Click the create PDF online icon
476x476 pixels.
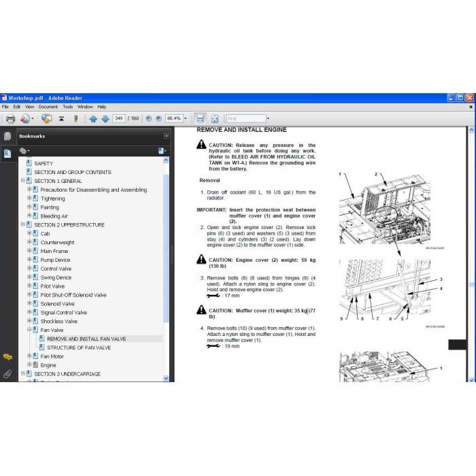(25, 119)
